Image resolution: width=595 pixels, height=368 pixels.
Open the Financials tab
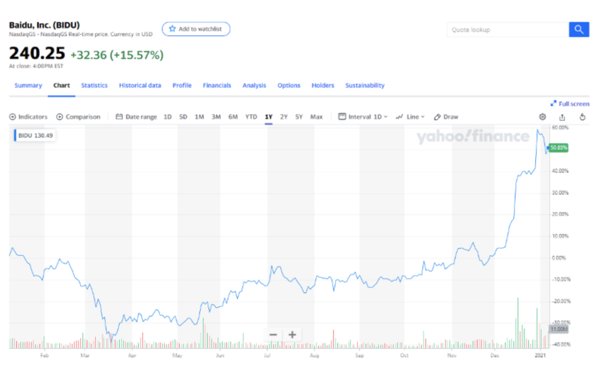coord(217,85)
